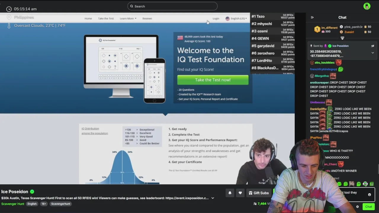379x213 pixels.
Task: Hide the pinned message with the crossed-eye icon
Action: pyautogui.click(x=373, y=46)
